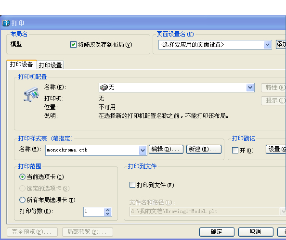
Task: Switch to the 打印设置 tab
Action: pos(51,65)
